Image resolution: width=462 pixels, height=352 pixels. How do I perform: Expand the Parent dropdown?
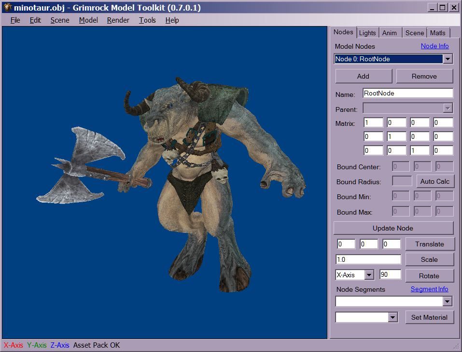(x=448, y=108)
